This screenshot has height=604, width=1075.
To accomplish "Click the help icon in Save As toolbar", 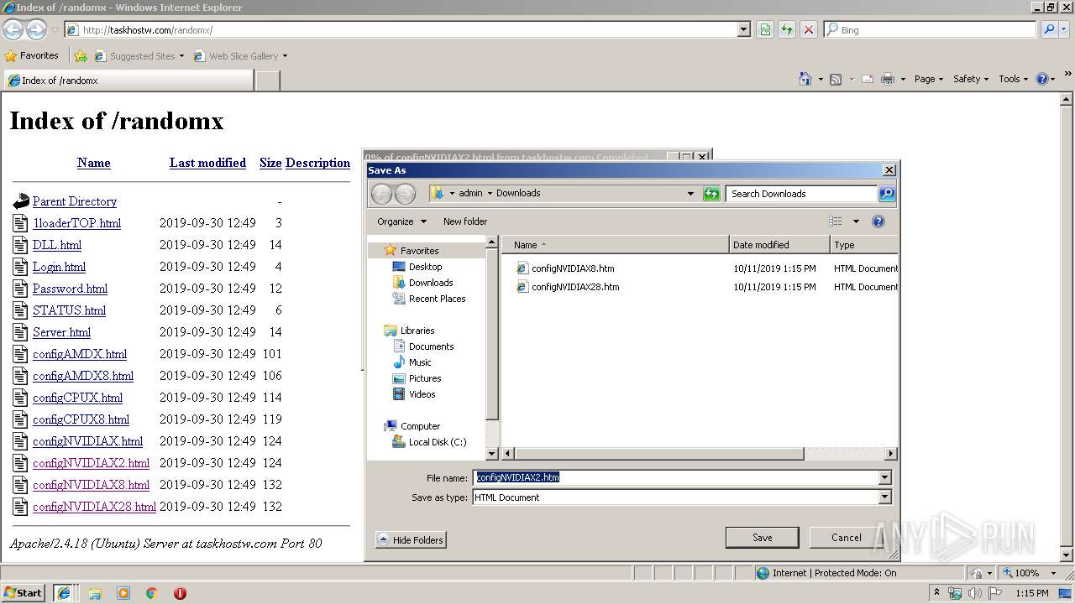I will (x=878, y=221).
